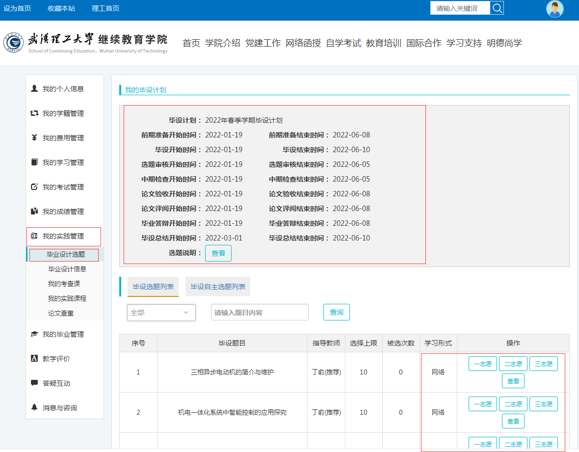Expand 我的考试管理 sidebar section

(x=63, y=187)
